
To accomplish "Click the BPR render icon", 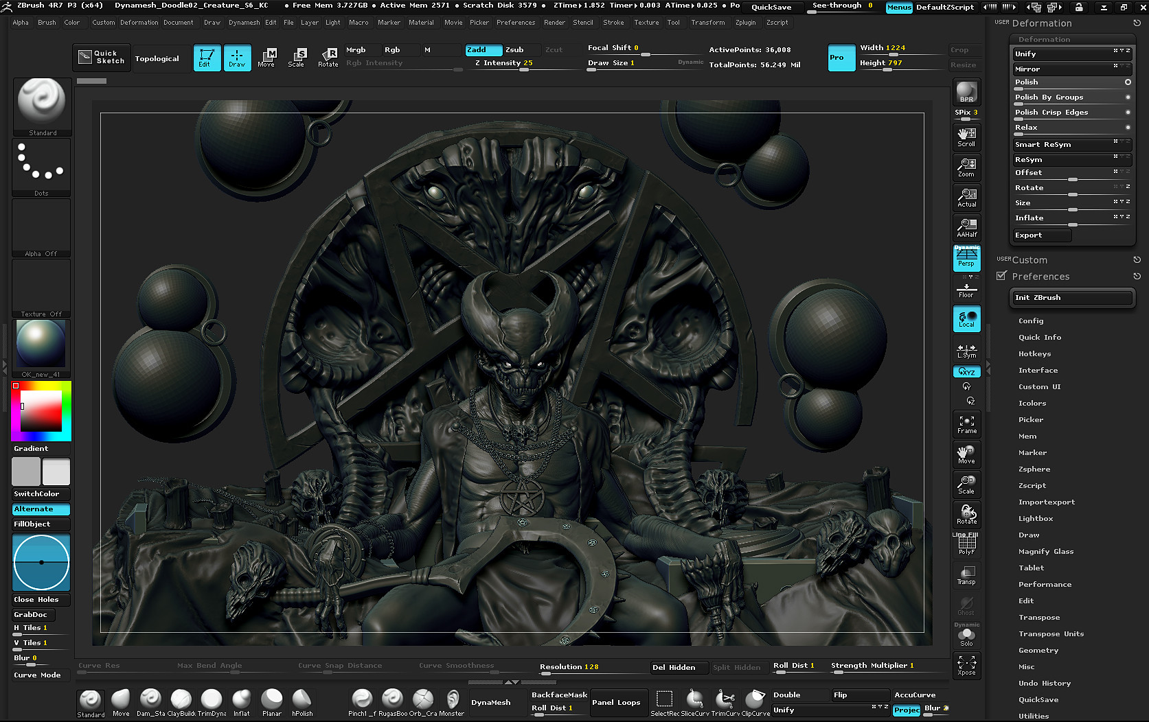I will tap(966, 91).
